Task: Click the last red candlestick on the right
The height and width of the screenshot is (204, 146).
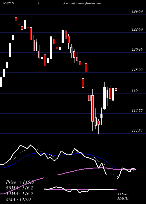Action: click(116, 89)
